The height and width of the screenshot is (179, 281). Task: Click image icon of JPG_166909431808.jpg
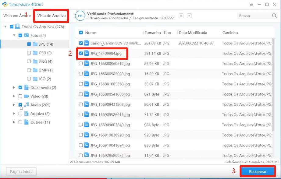(87, 104)
